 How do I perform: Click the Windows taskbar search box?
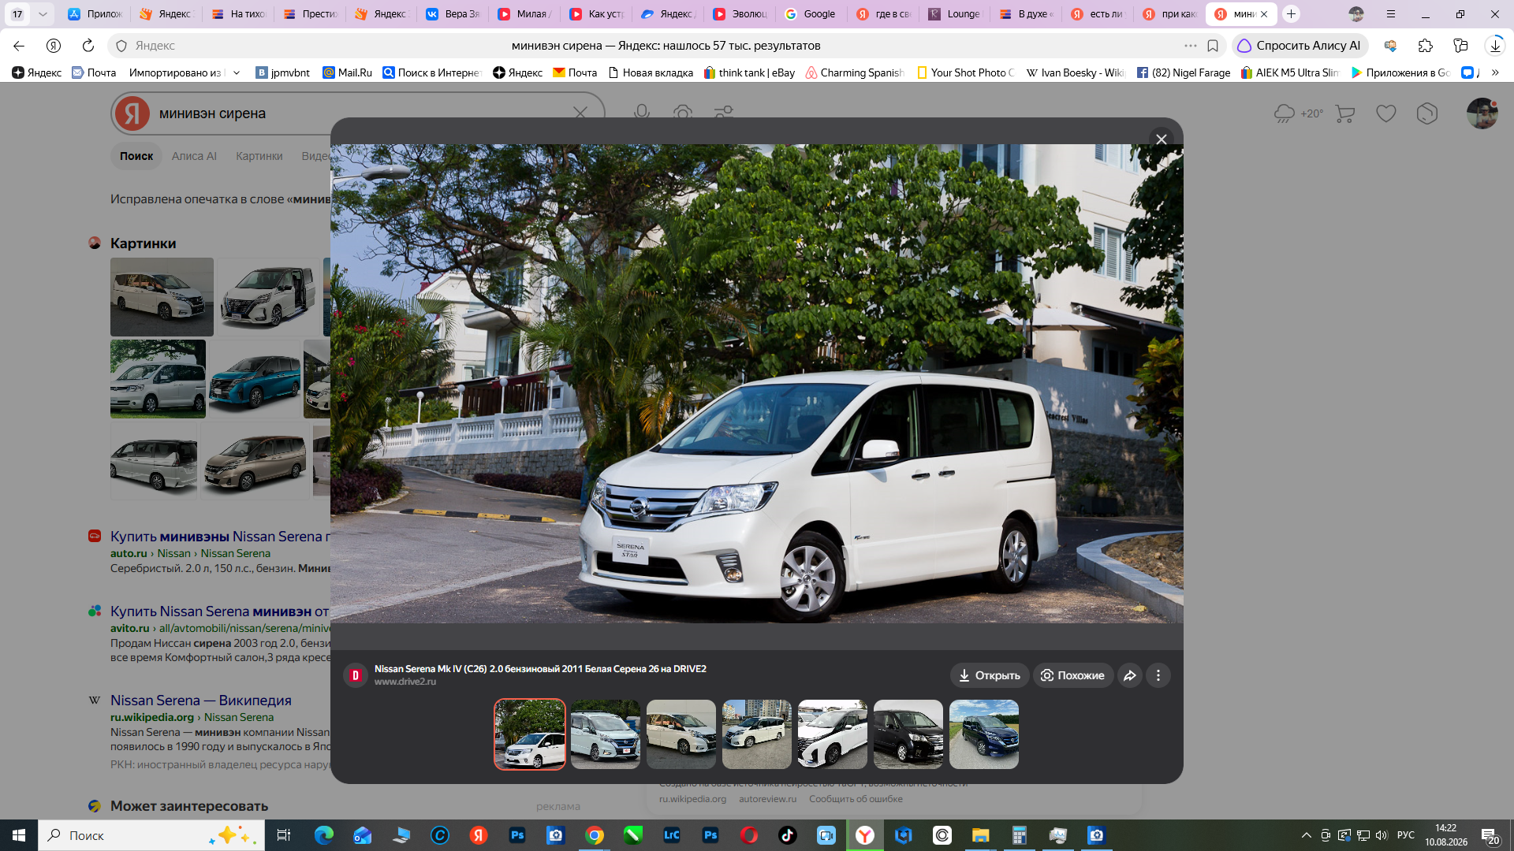pos(151,835)
